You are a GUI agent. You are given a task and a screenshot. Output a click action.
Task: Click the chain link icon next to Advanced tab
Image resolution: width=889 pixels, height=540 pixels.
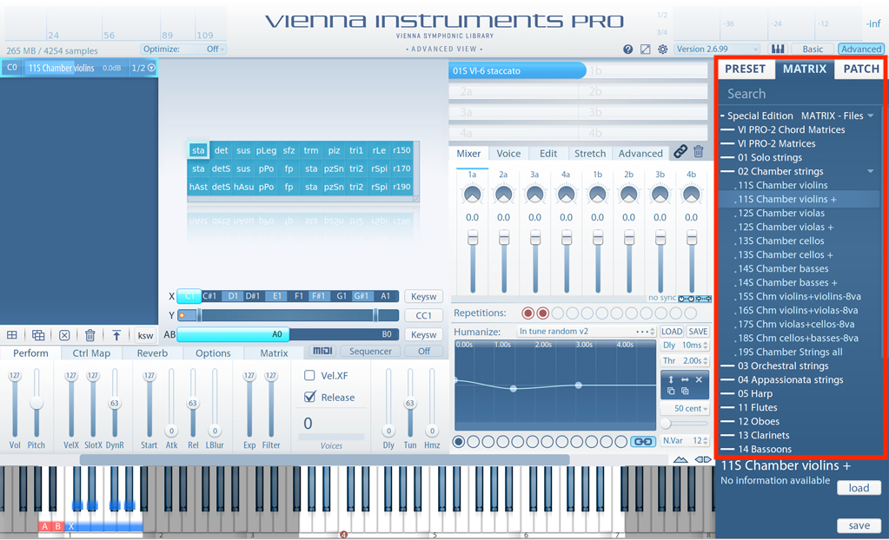pos(680,151)
